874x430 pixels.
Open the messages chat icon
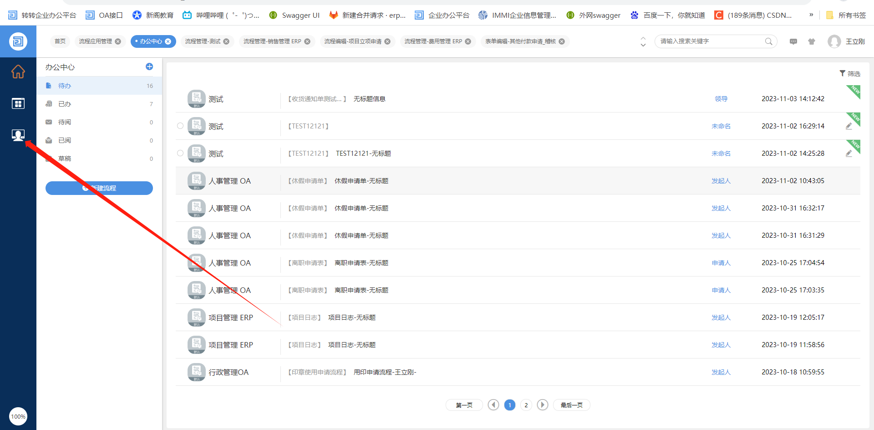(793, 41)
